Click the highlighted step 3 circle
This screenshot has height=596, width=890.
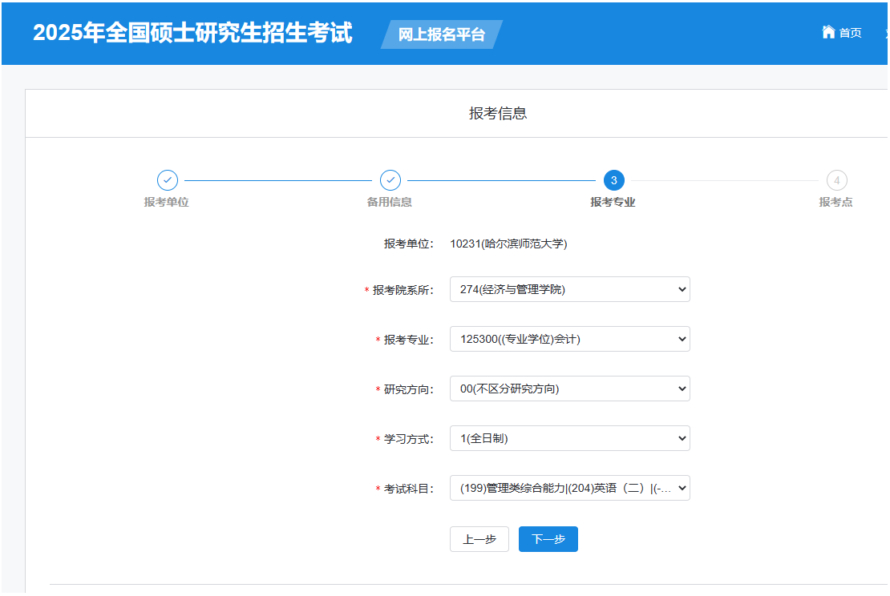(613, 180)
